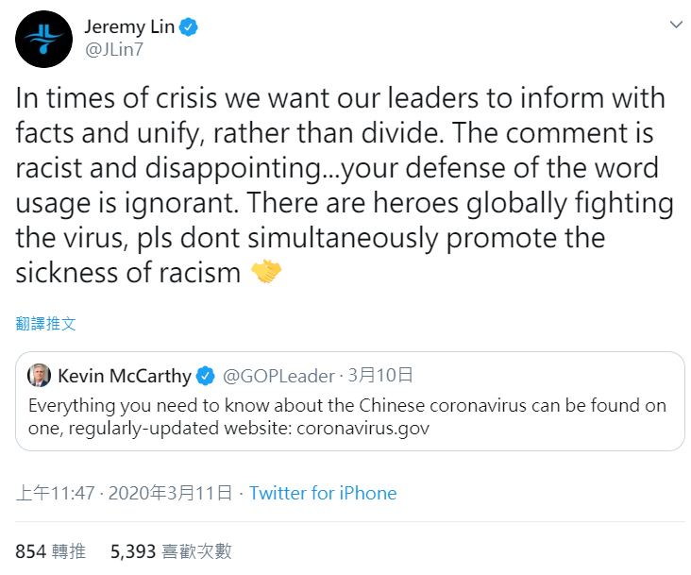Screen dimensions: 691x575
Task: Translate the tweet via 翻譯推文 link
Action: click(46, 324)
